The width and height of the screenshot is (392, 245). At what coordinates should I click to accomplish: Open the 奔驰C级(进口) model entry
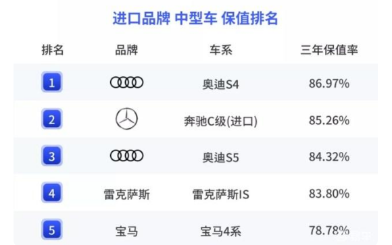(221, 121)
